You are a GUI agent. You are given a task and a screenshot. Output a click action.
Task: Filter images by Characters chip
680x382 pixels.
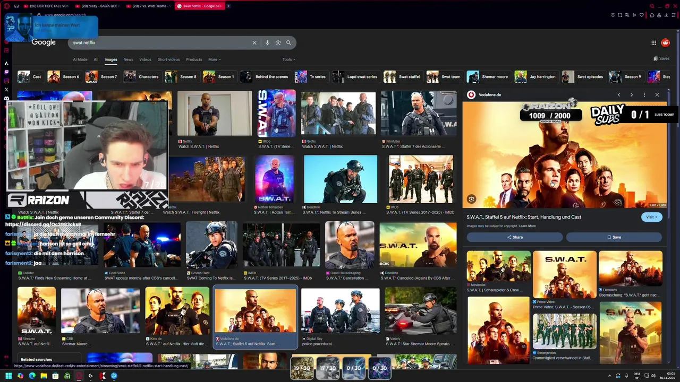pyautogui.click(x=142, y=77)
